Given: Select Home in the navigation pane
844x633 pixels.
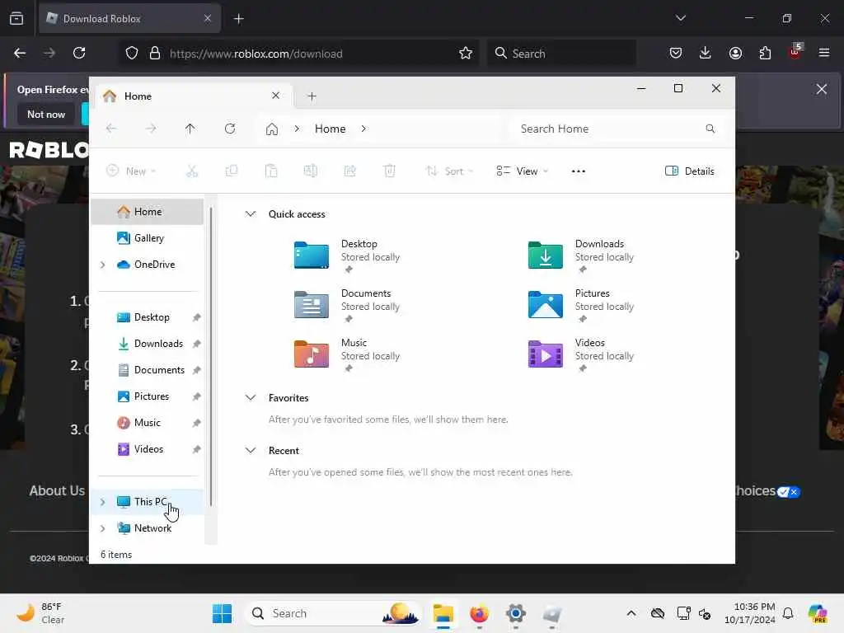Looking at the screenshot, I should click(148, 212).
